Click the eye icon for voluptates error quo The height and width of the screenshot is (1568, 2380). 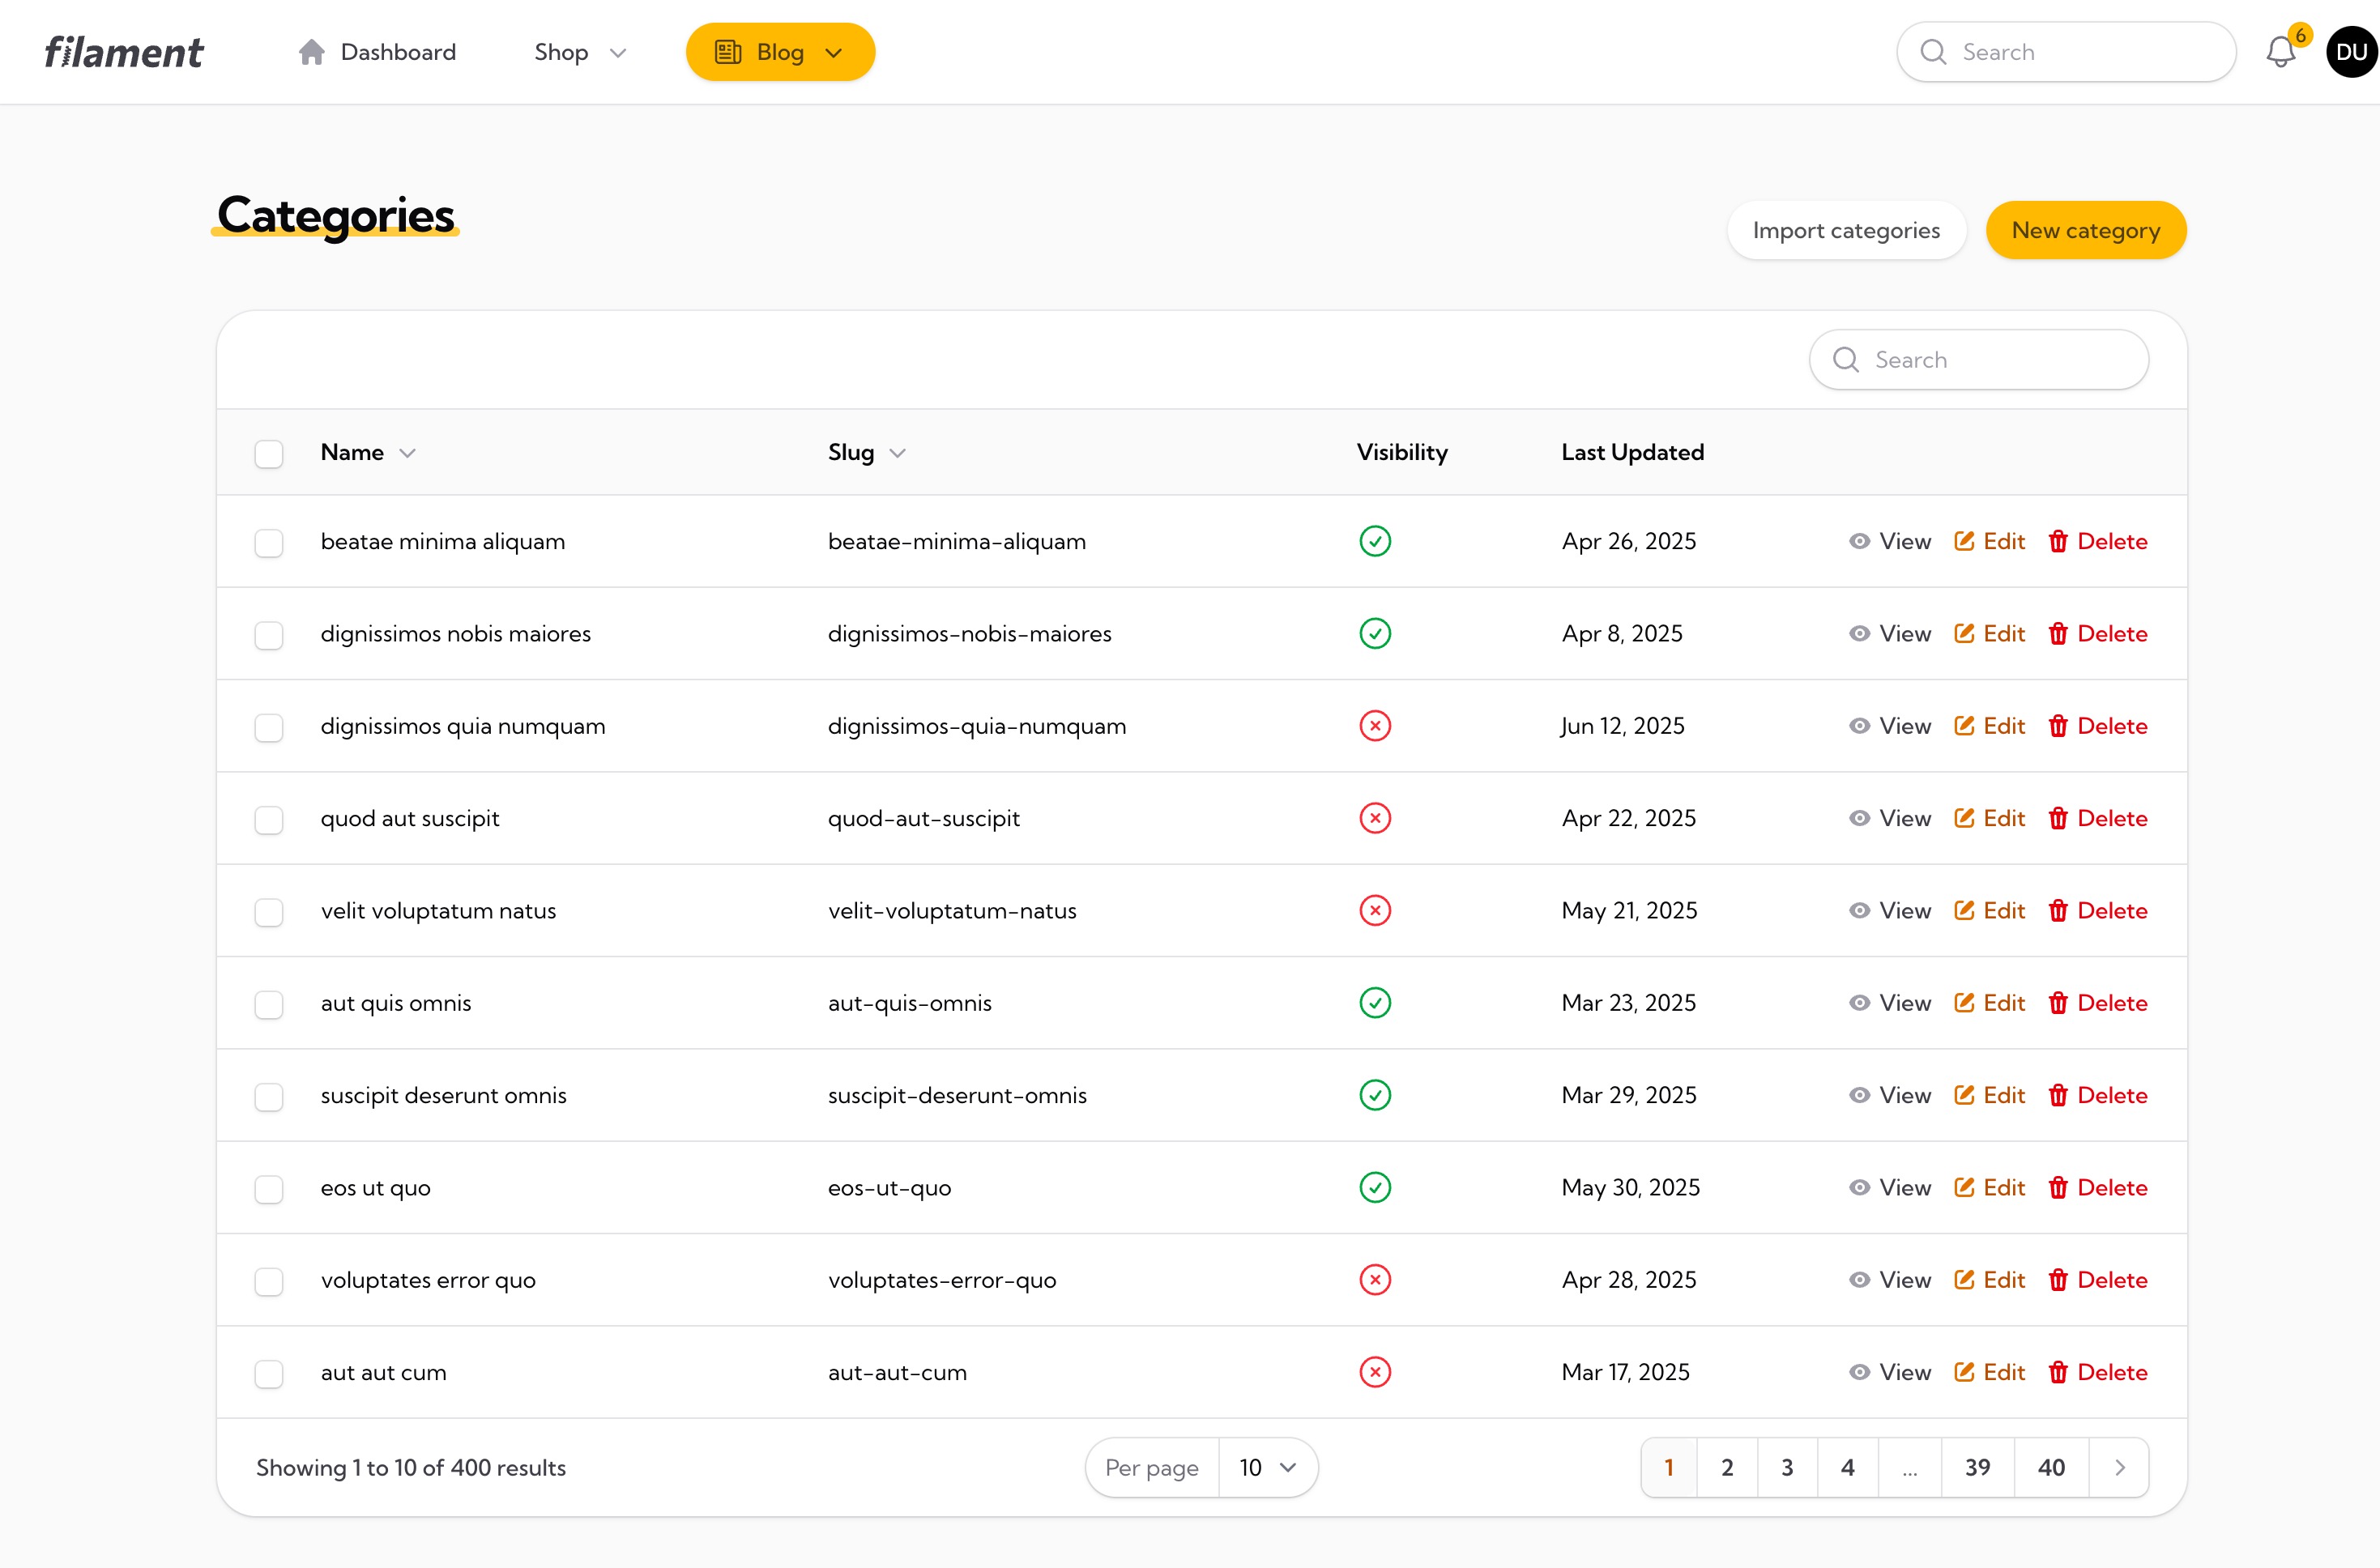(x=1859, y=1280)
